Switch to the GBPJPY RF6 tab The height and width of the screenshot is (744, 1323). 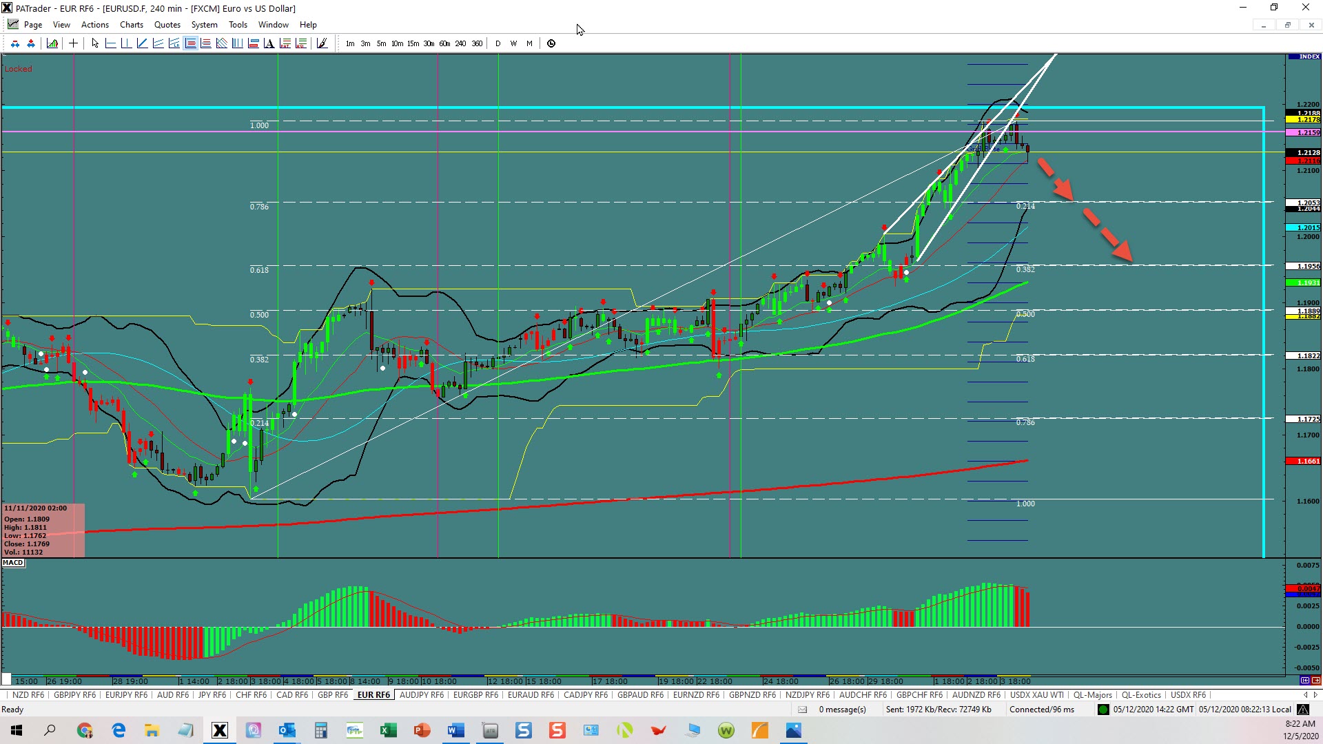[x=74, y=695]
